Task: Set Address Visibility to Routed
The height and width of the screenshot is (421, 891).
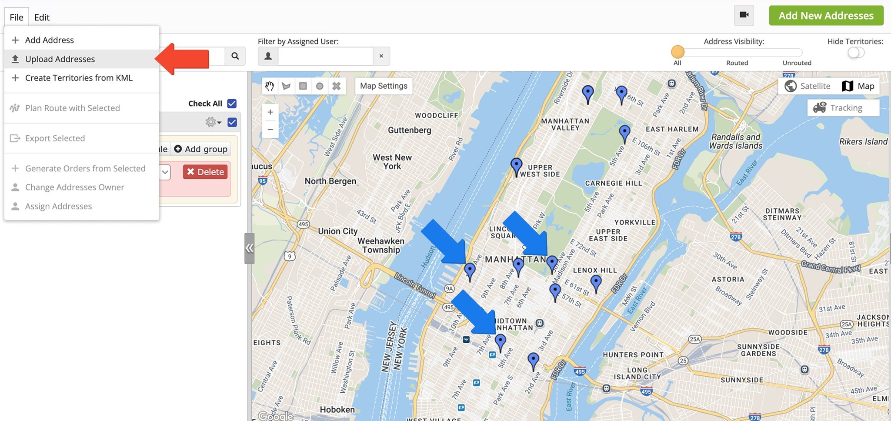Action: (x=737, y=63)
